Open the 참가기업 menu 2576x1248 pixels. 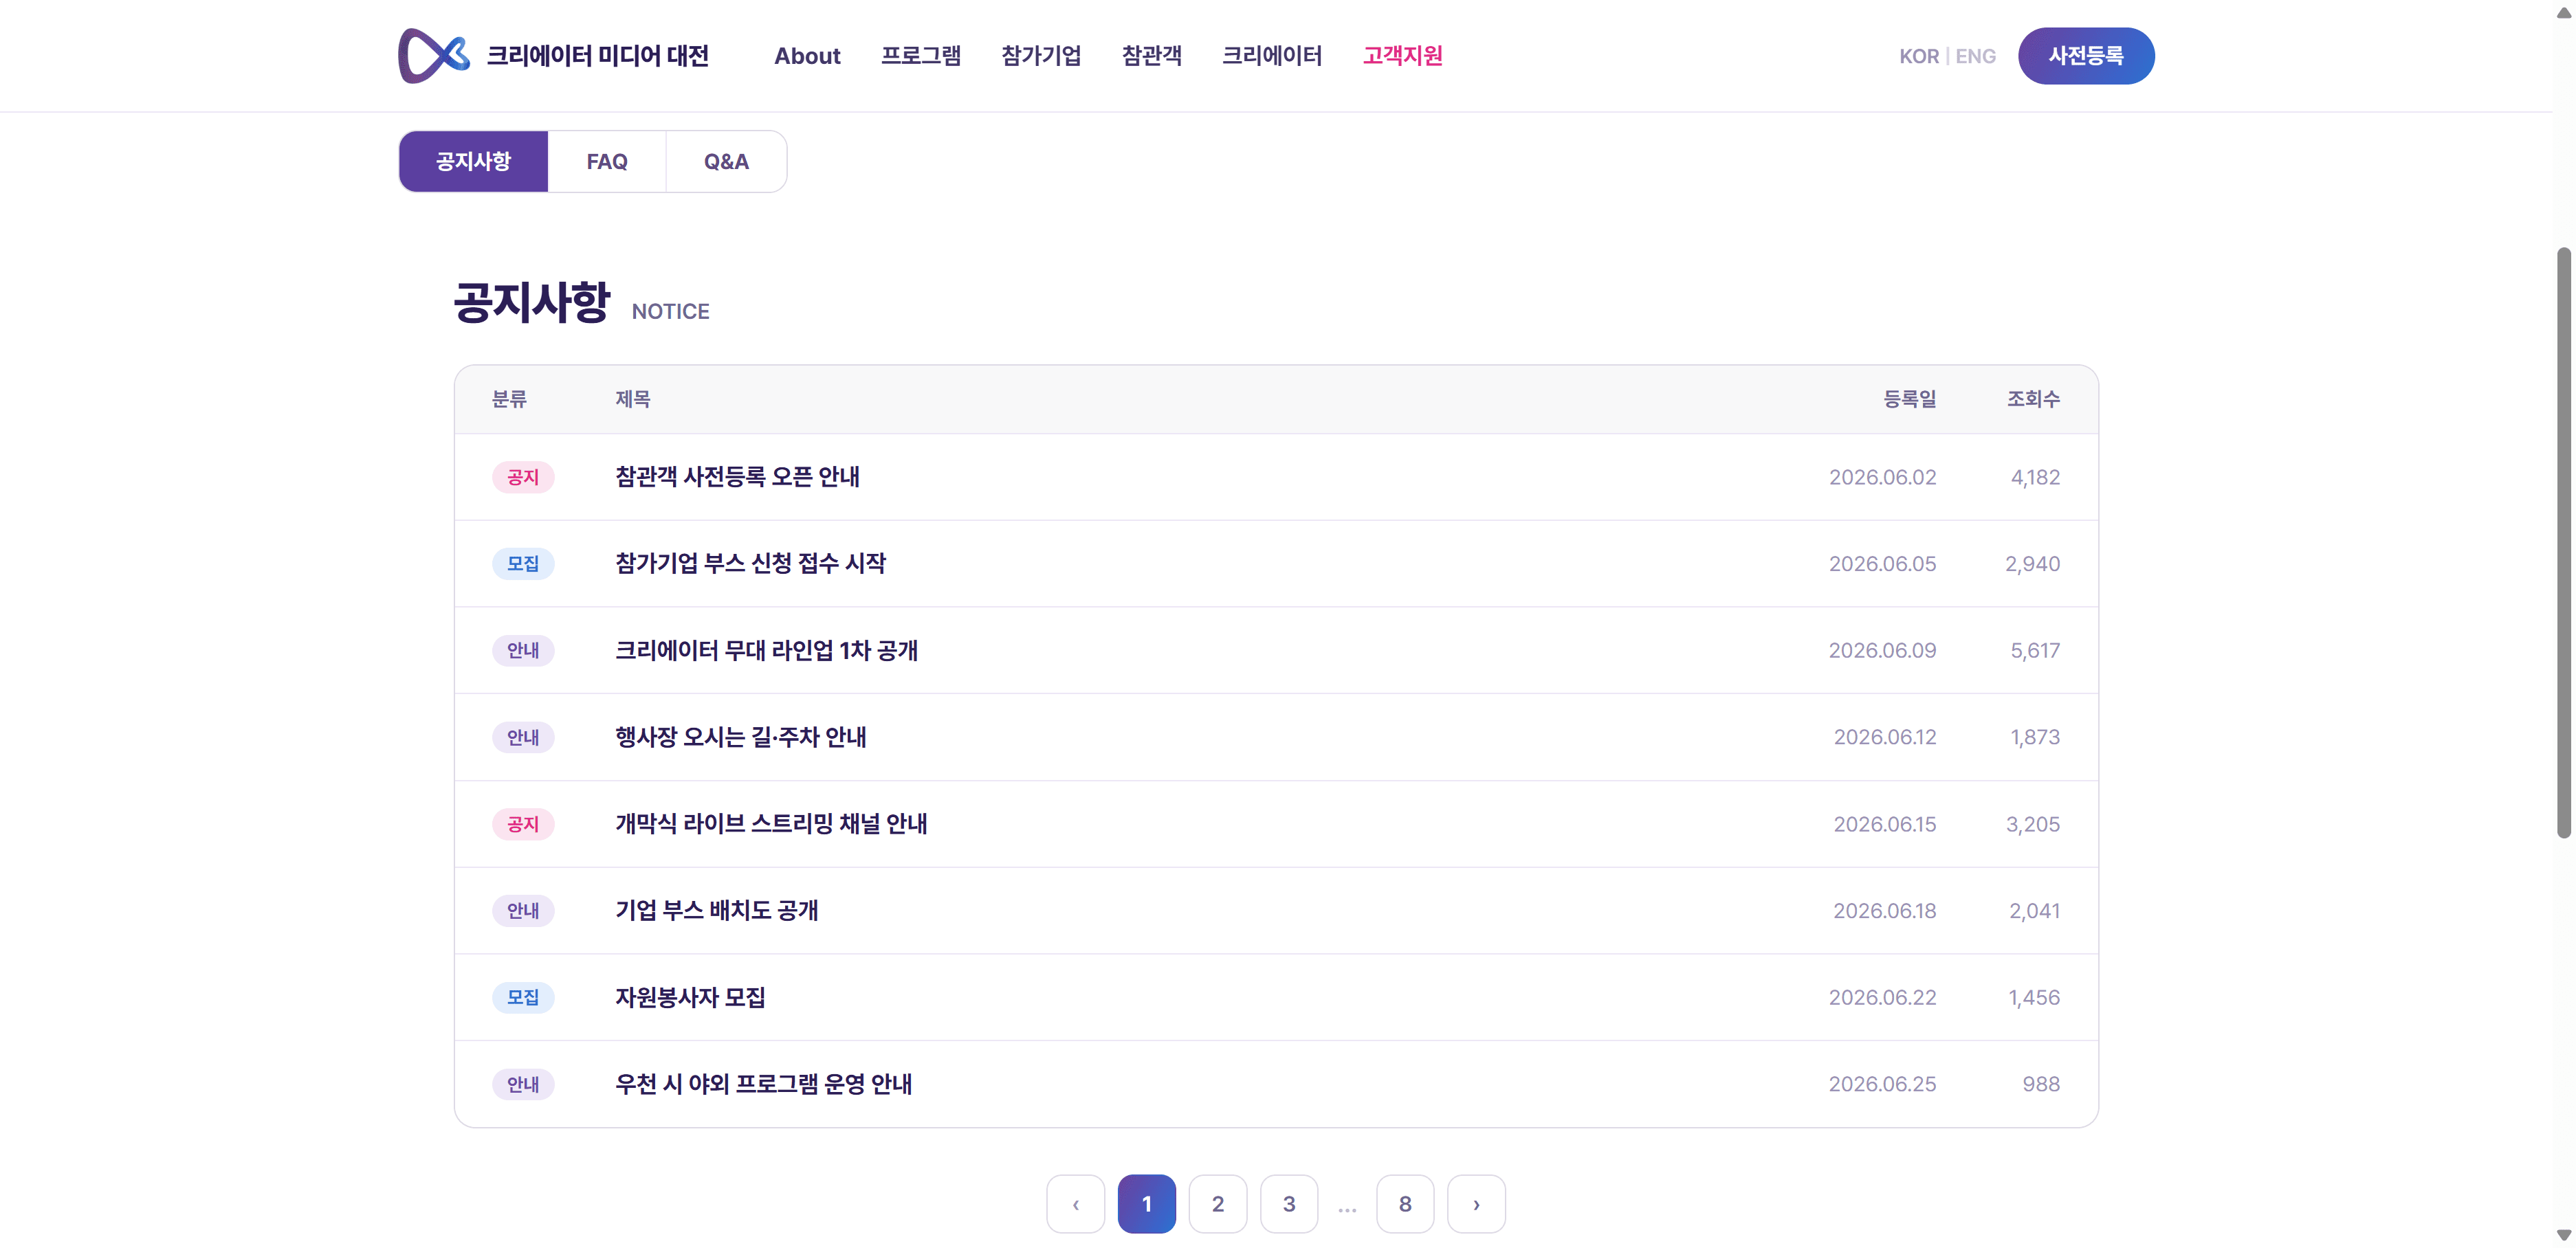coord(1041,56)
